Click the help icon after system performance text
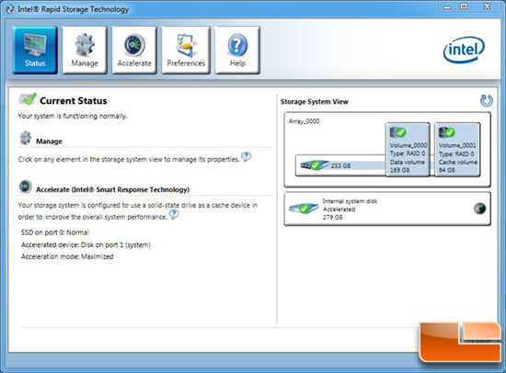Viewport: 506px width, 373px height. (x=174, y=214)
